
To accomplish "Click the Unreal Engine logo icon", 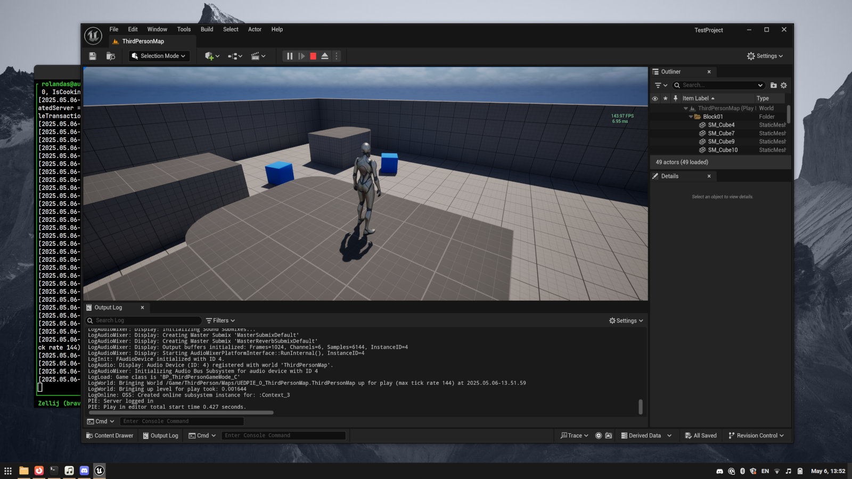I will [93, 36].
